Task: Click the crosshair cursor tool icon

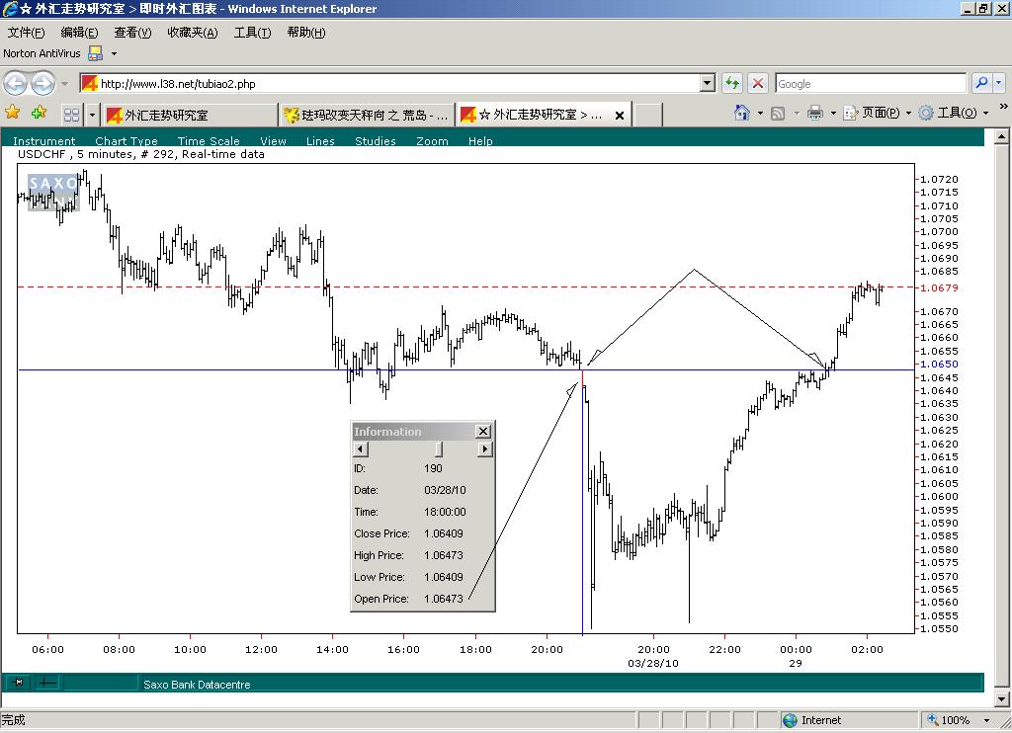Action: [x=46, y=682]
